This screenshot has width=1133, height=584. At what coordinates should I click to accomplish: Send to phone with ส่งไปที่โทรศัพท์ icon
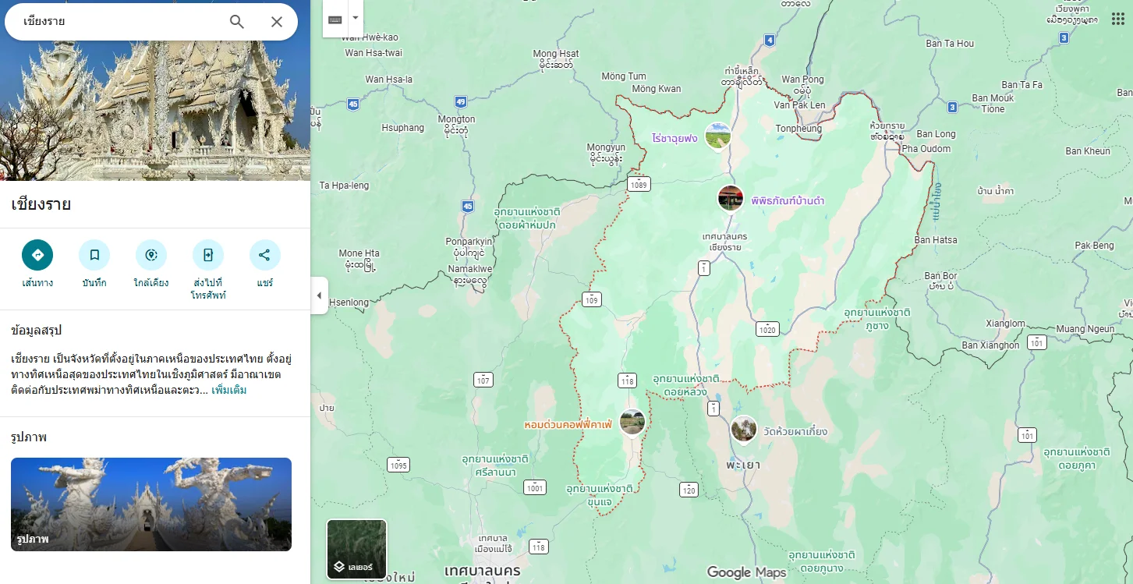(208, 255)
